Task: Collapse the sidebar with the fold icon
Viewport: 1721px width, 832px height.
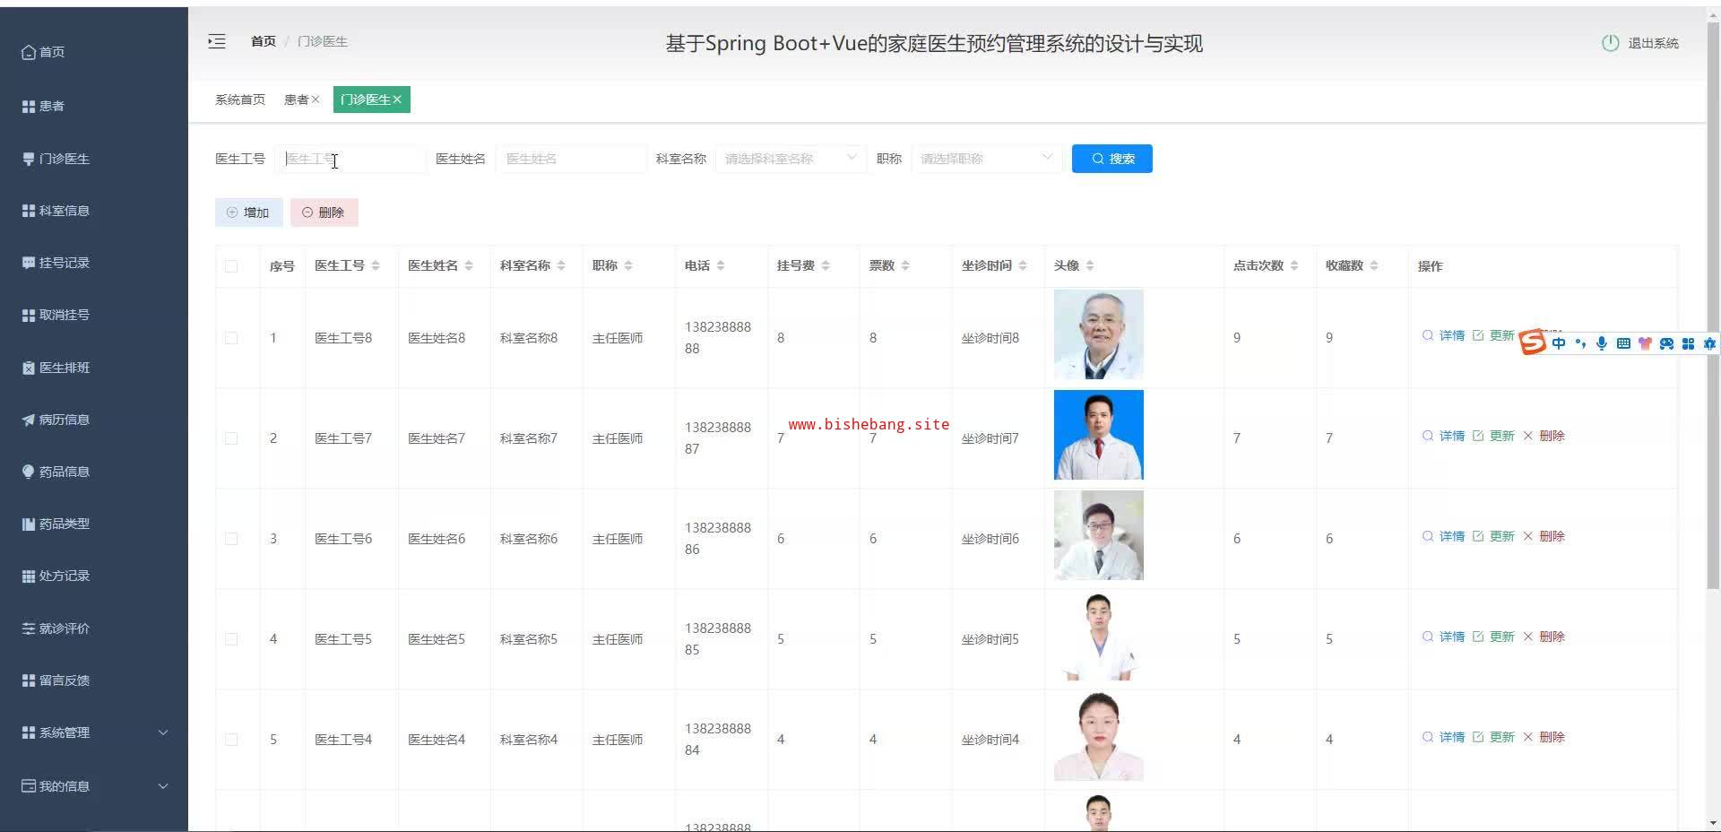Action: click(217, 41)
